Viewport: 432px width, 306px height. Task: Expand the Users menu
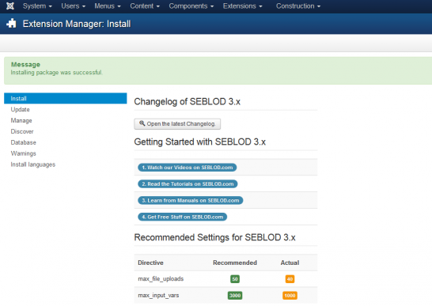coord(74,6)
